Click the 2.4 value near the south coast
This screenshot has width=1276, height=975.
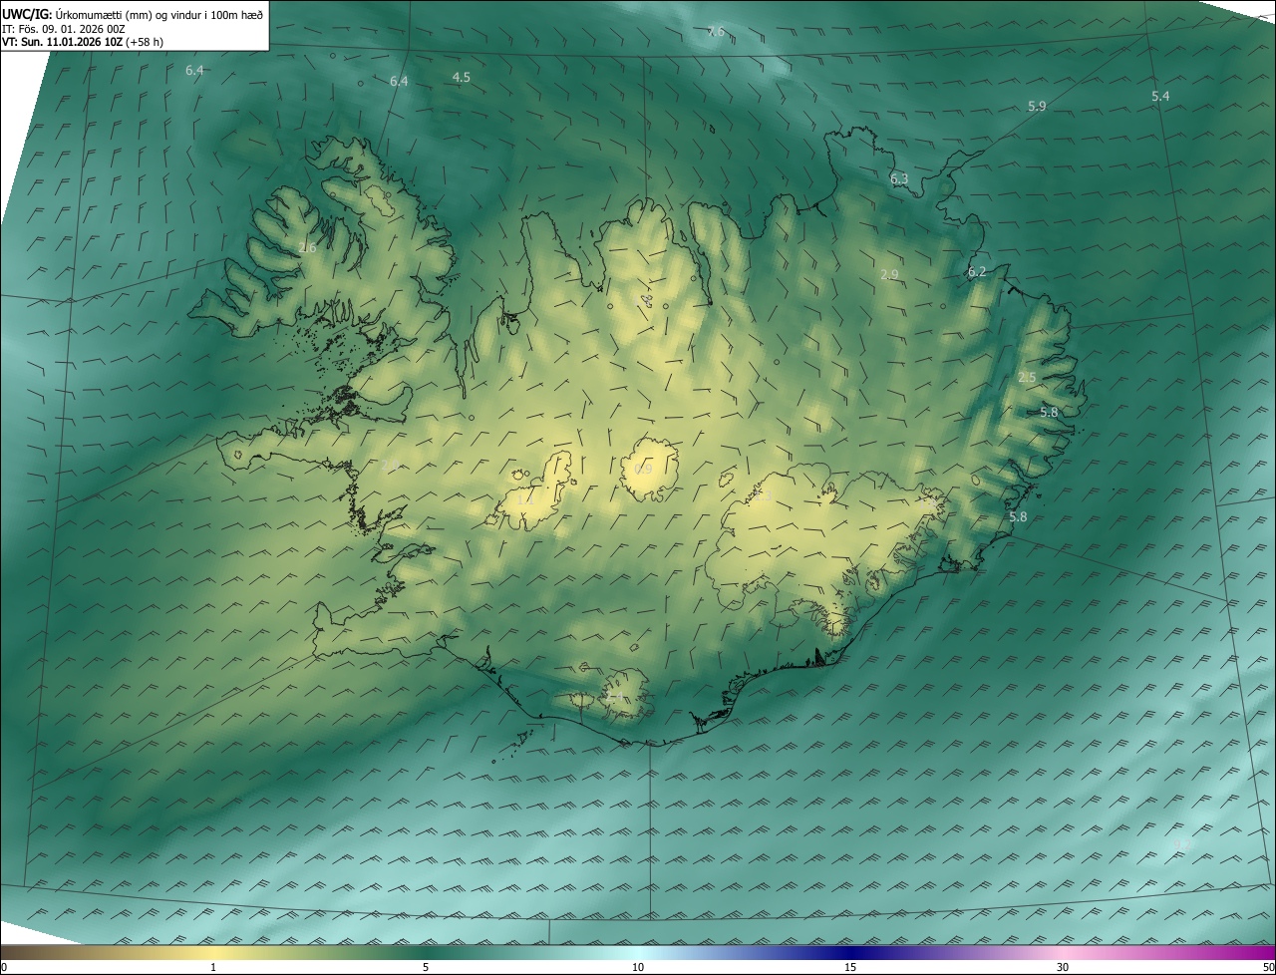[615, 695]
